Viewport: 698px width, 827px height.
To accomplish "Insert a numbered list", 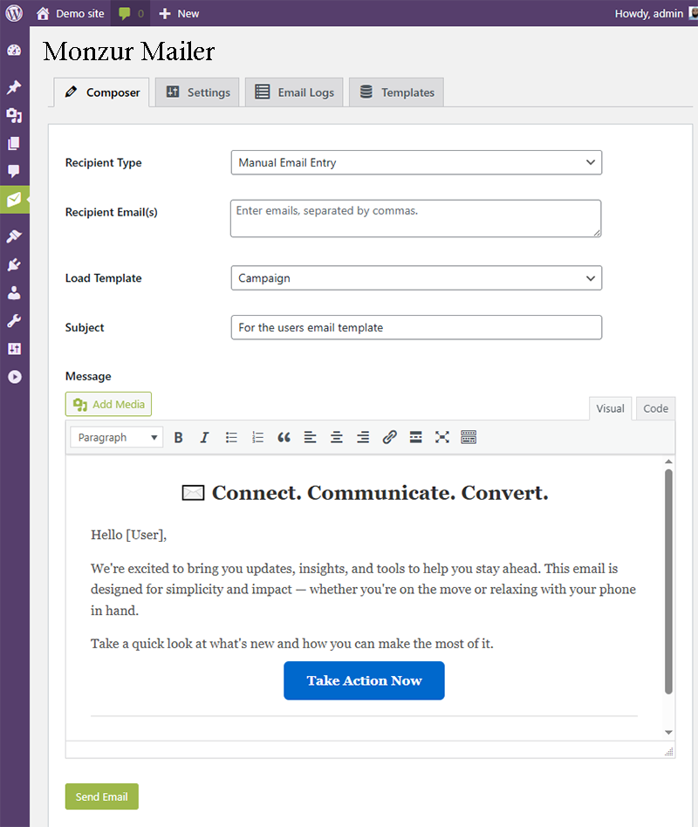I will [x=257, y=437].
